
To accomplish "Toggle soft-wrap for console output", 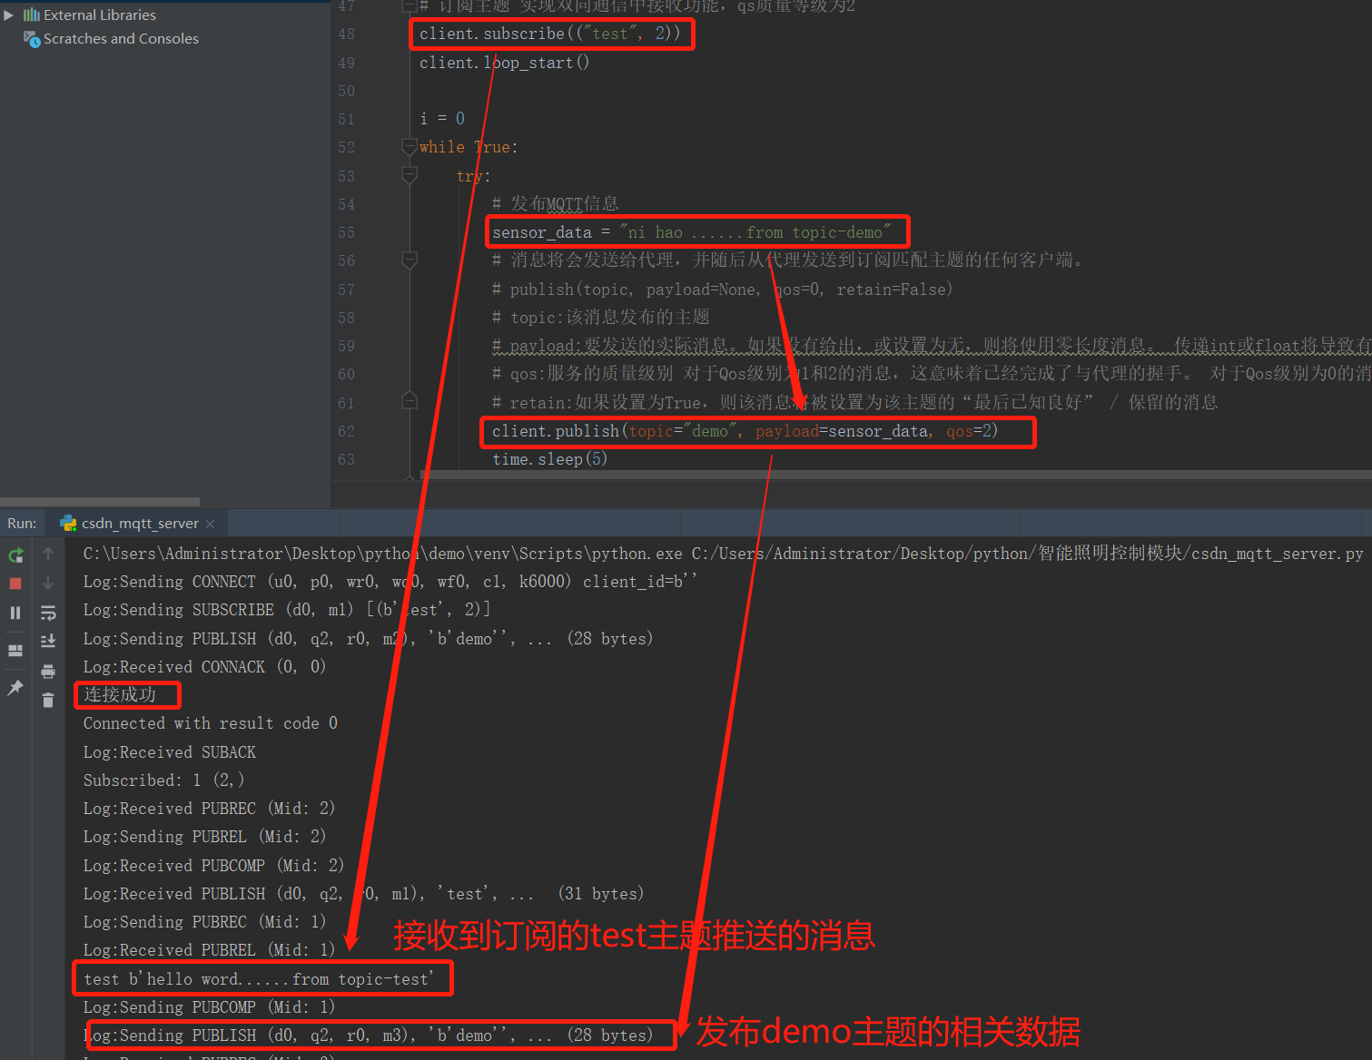I will (48, 613).
